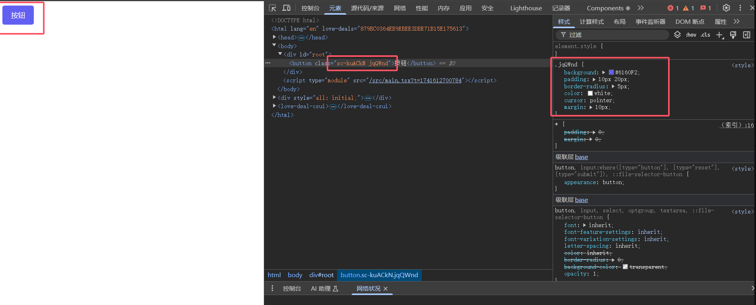The height and width of the screenshot is (305, 756).
Task: Expand the head element node
Action: pos(275,37)
